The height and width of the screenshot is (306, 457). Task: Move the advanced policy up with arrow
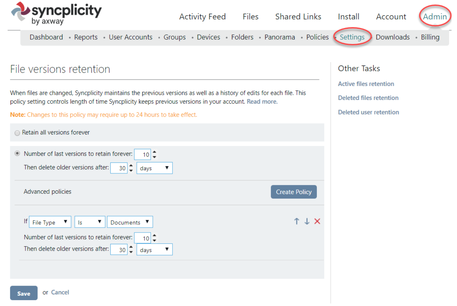[297, 221]
